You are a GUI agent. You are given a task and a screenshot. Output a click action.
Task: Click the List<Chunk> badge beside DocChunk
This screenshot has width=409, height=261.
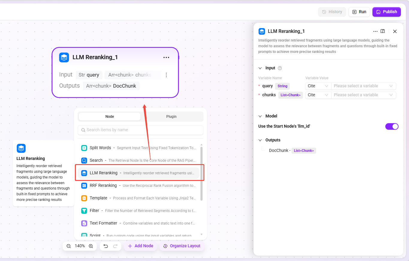(x=304, y=151)
